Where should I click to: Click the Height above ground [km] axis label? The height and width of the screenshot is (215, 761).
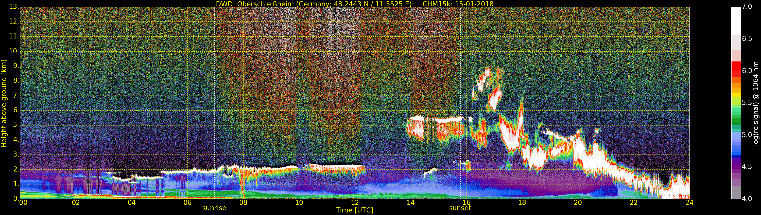(x=4, y=103)
